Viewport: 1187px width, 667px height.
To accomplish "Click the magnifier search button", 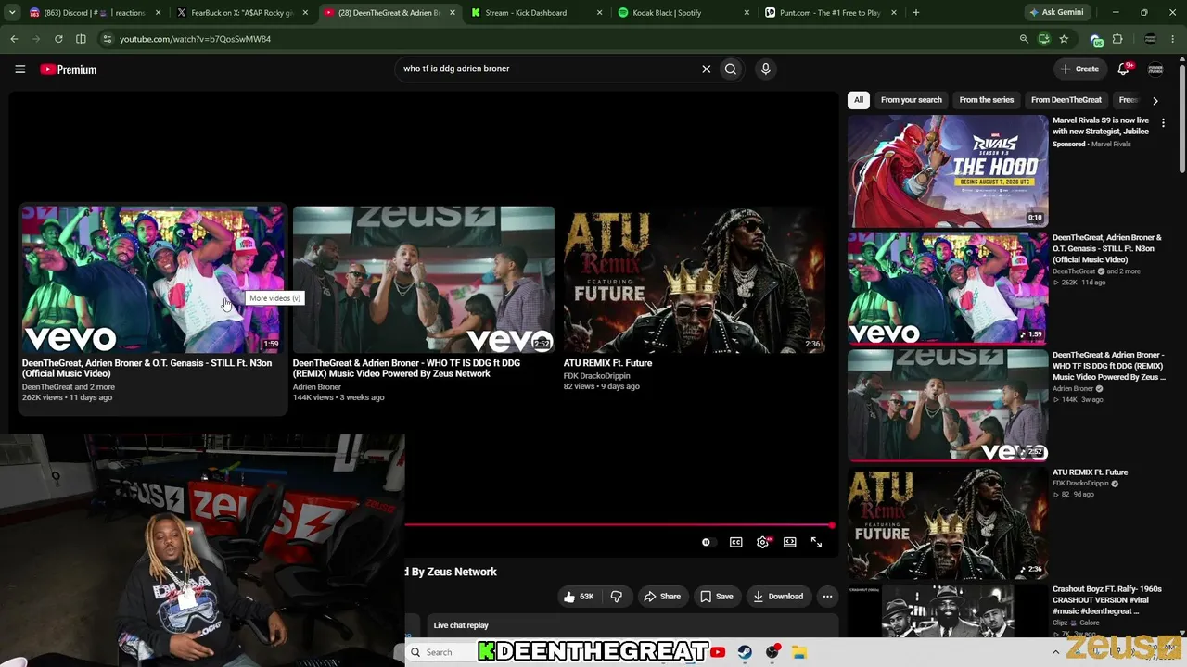I will tap(731, 69).
